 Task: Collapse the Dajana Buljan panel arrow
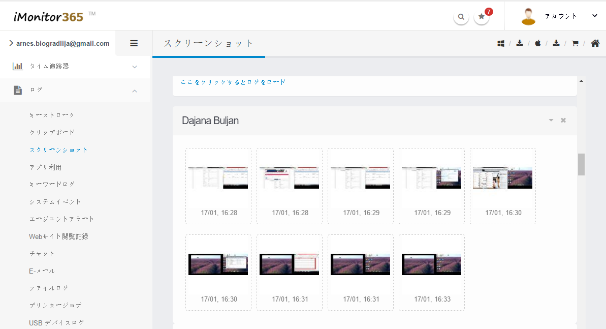coord(551,121)
